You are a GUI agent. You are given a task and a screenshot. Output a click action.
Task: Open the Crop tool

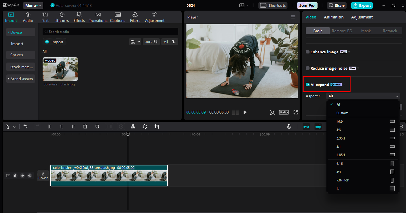pos(157,127)
